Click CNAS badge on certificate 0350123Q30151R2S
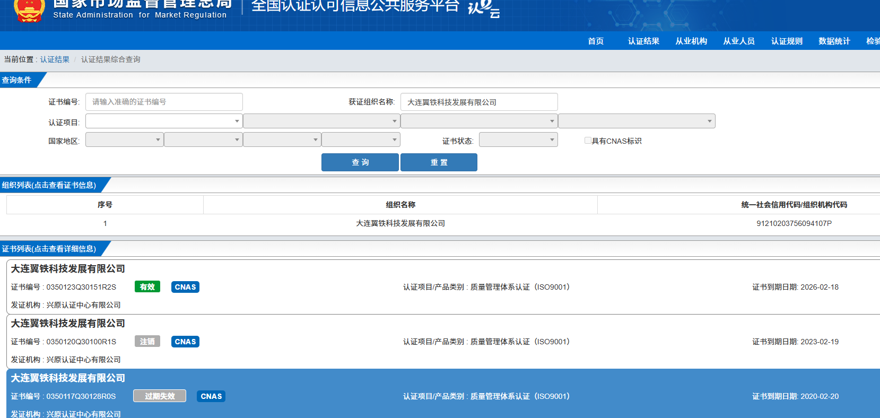This screenshot has width=880, height=418. (x=185, y=287)
